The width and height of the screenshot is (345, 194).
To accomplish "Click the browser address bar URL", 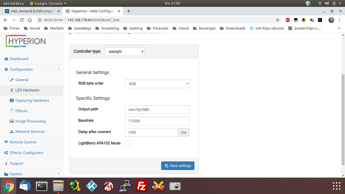I will coord(93,20).
